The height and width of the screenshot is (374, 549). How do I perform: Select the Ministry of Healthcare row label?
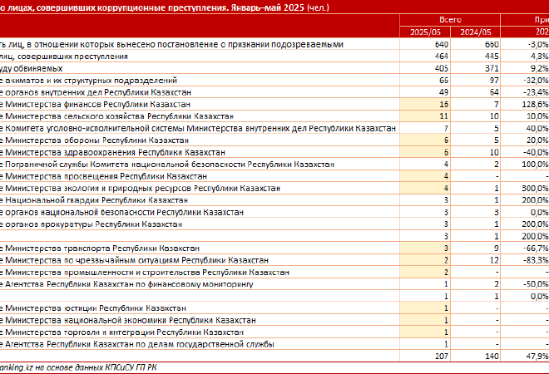tap(112, 152)
